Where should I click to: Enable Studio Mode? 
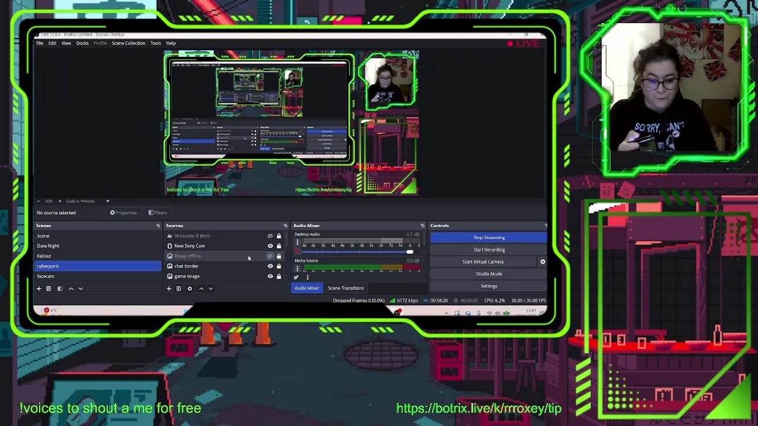pyautogui.click(x=489, y=274)
